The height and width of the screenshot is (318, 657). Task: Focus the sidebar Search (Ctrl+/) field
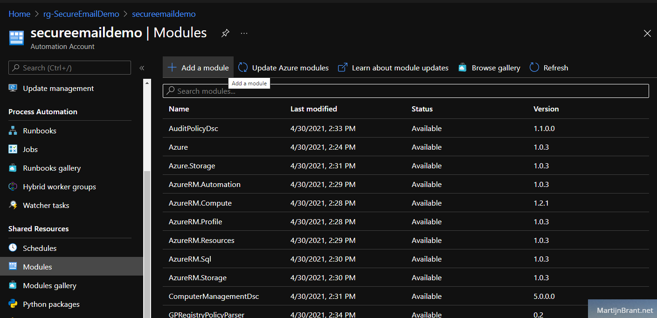click(x=69, y=68)
